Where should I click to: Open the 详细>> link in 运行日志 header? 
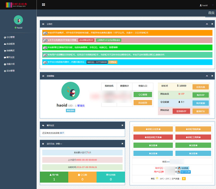click(59, 143)
